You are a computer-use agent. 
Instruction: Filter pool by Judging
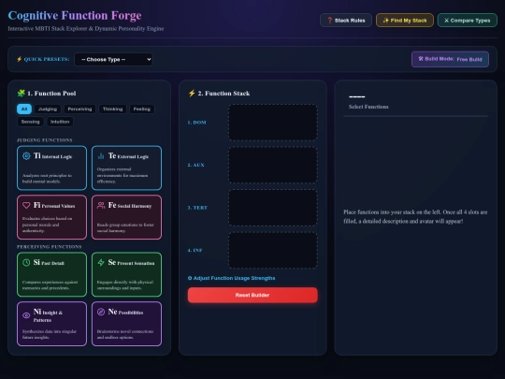click(48, 109)
